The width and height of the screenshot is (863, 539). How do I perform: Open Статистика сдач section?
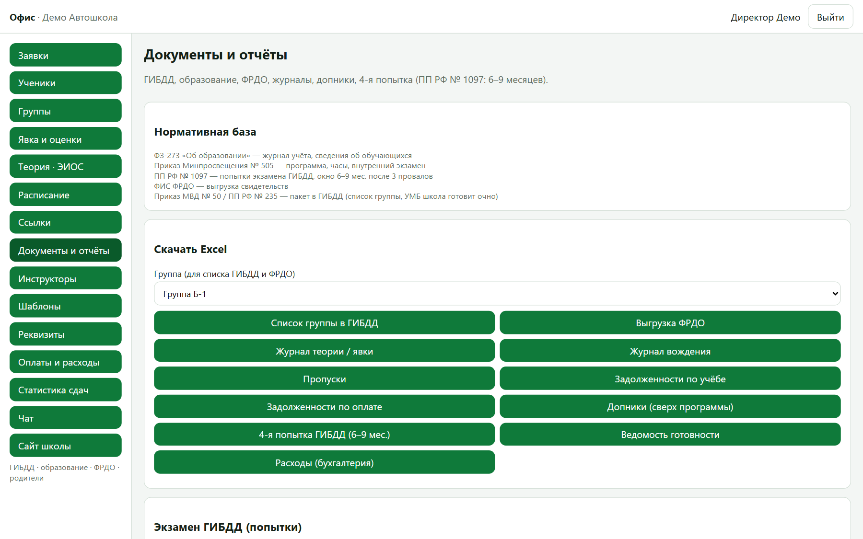click(x=65, y=390)
